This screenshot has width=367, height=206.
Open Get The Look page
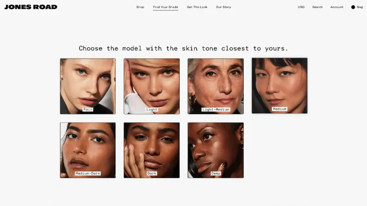[197, 7]
